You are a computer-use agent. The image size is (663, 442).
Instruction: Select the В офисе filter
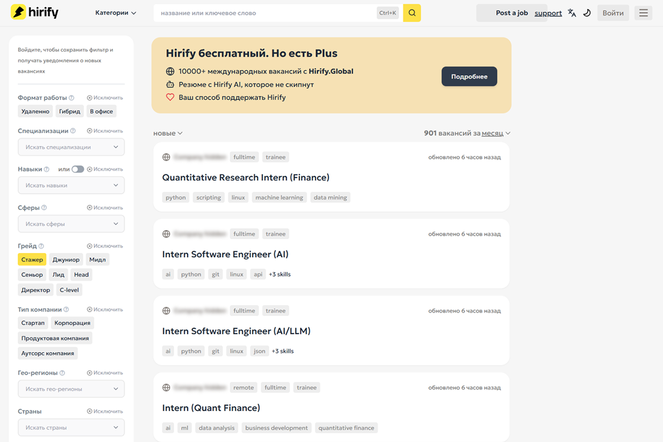point(102,112)
